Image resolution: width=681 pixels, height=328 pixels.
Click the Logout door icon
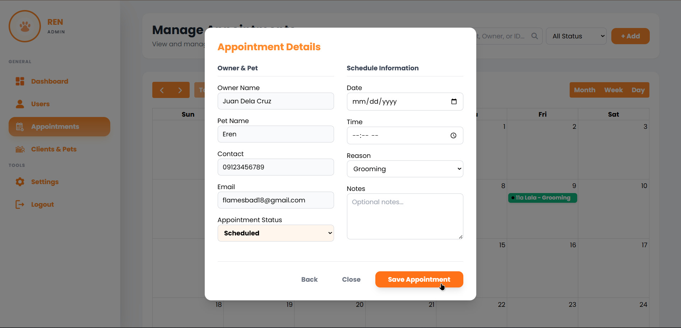20,205
